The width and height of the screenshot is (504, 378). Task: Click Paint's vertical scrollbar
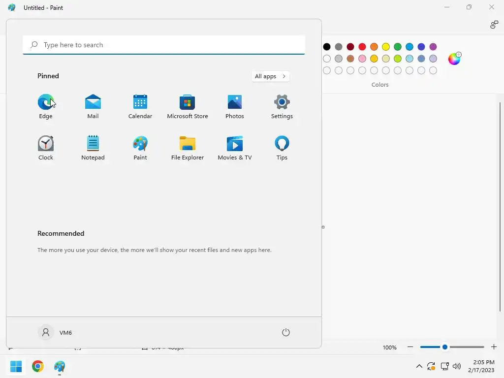(500, 207)
